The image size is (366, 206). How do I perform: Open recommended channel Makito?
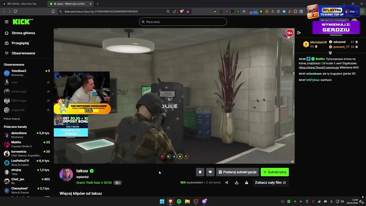pyautogui.click(x=27, y=144)
